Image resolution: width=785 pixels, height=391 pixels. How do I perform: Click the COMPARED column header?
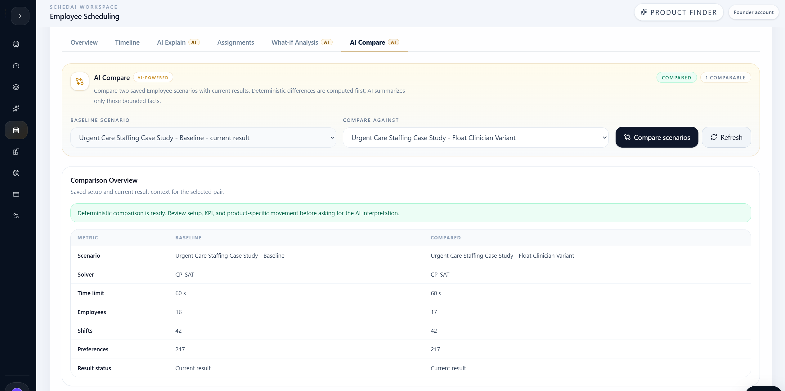(446, 238)
